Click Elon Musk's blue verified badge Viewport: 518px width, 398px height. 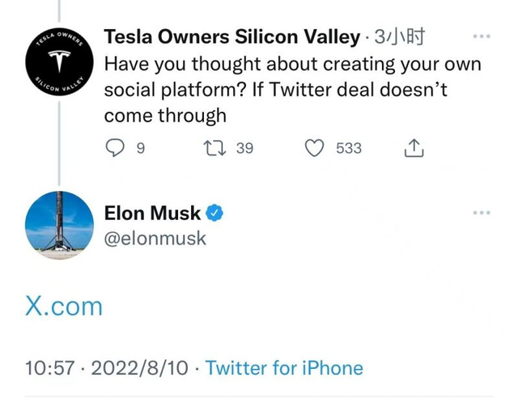[x=216, y=214]
